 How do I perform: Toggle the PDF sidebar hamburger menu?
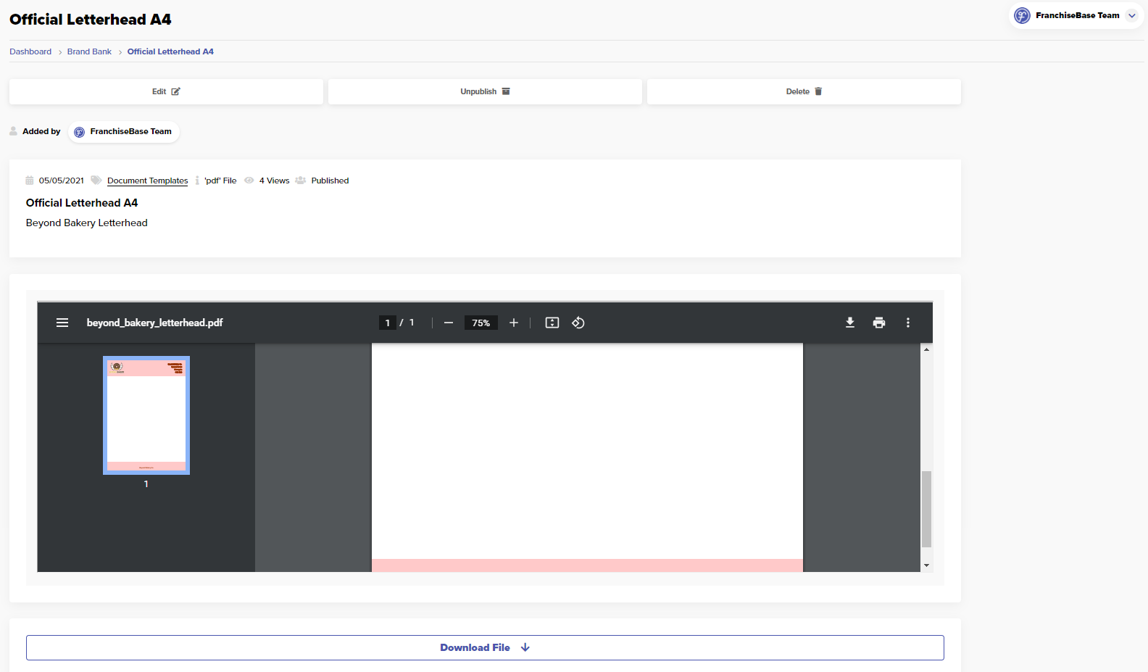62,323
